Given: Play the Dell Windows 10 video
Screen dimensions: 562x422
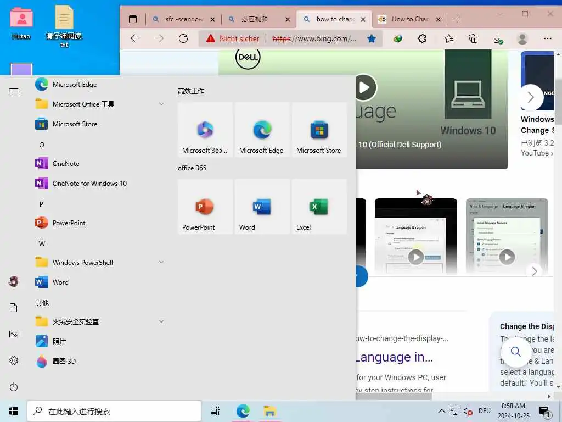Looking at the screenshot, I should coord(365,87).
